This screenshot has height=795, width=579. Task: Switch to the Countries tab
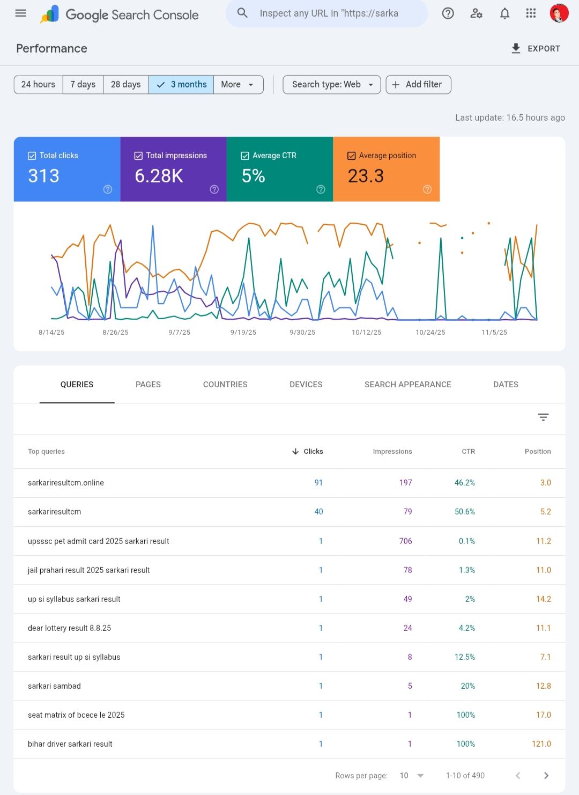click(x=225, y=385)
